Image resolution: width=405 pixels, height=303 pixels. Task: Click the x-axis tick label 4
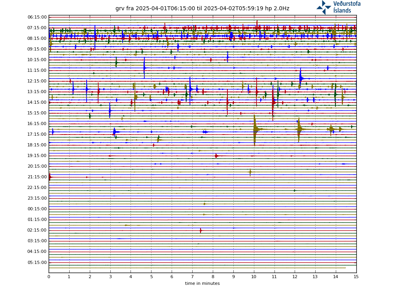(x=131, y=277)
